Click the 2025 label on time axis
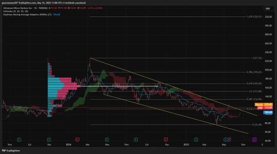Viewport: 277px width, 154px height. [186, 145]
